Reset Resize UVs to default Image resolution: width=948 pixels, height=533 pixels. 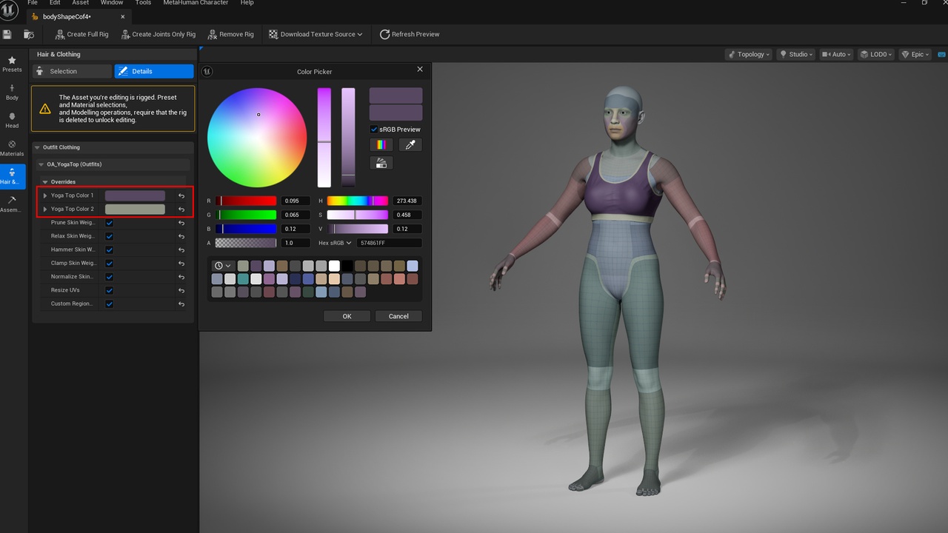point(181,291)
